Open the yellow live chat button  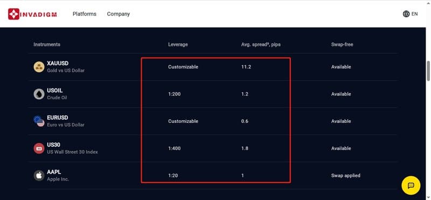pos(411,185)
